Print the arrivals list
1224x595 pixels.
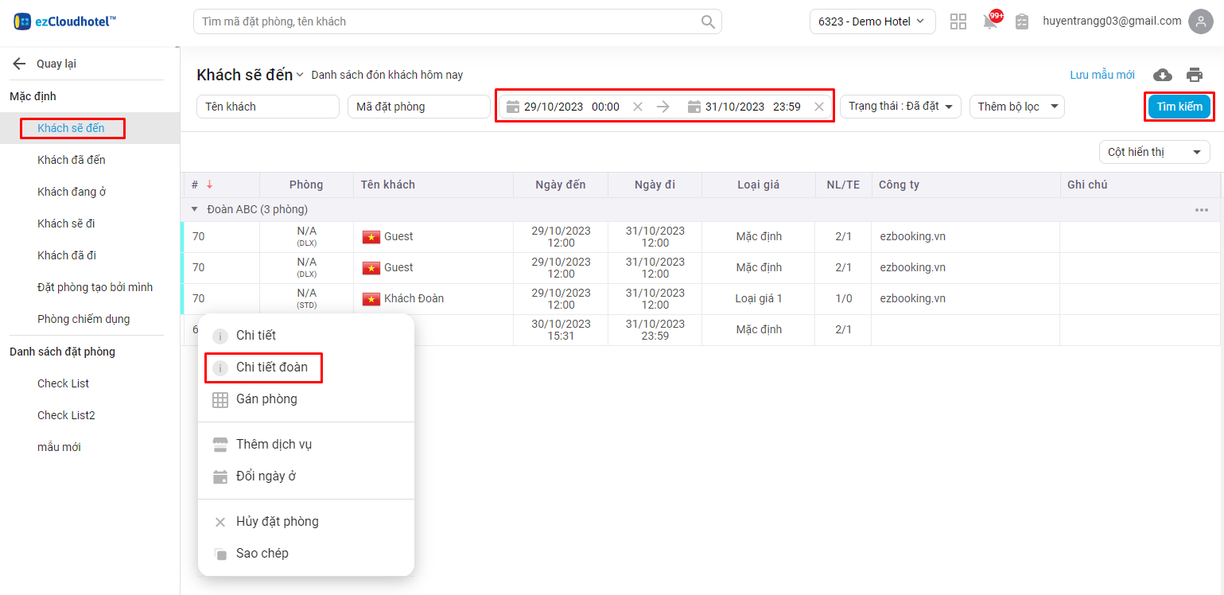[1195, 75]
